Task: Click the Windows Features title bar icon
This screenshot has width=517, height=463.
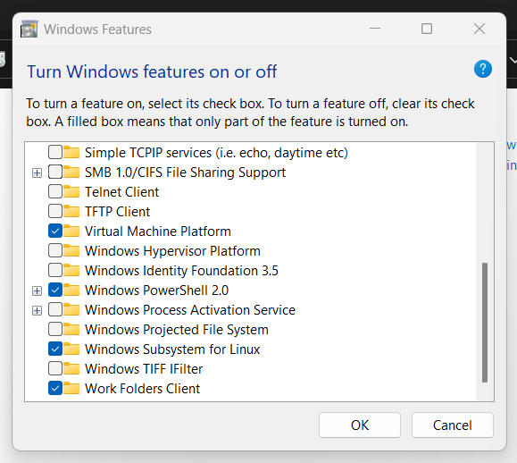Action: (x=29, y=29)
